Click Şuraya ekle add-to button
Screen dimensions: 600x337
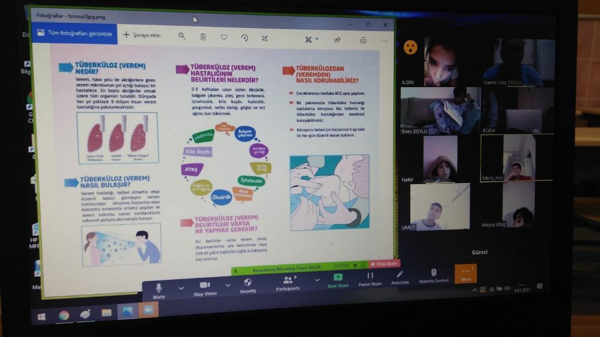pos(142,35)
